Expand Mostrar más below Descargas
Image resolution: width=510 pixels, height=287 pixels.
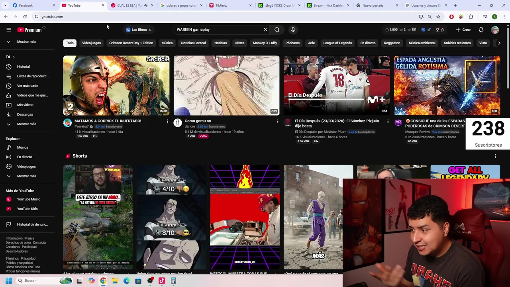(x=27, y=124)
